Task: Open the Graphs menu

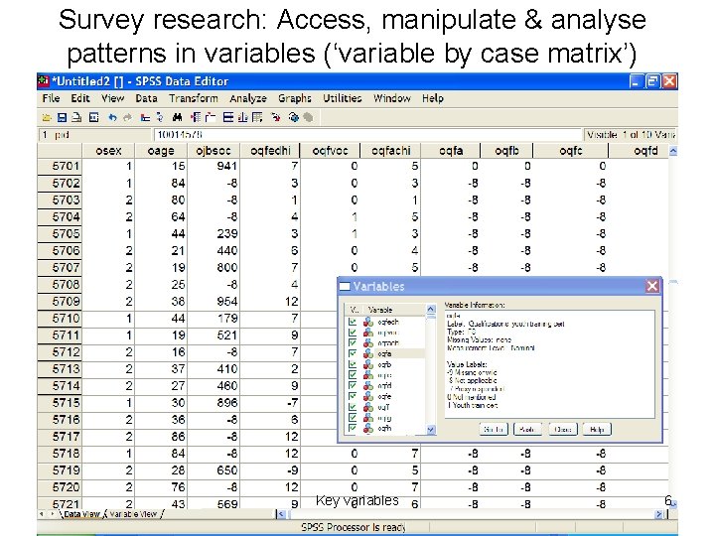Action: (x=295, y=98)
